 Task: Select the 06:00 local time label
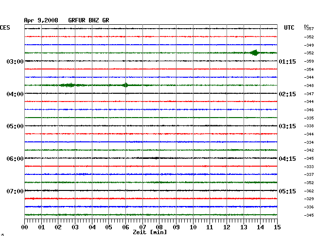[15, 159]
